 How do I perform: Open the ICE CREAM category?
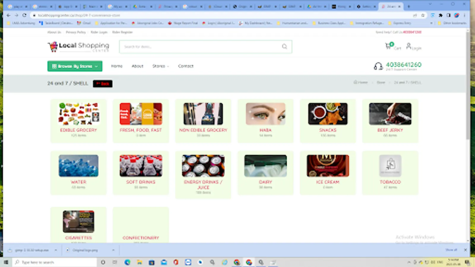pos(328,173)
